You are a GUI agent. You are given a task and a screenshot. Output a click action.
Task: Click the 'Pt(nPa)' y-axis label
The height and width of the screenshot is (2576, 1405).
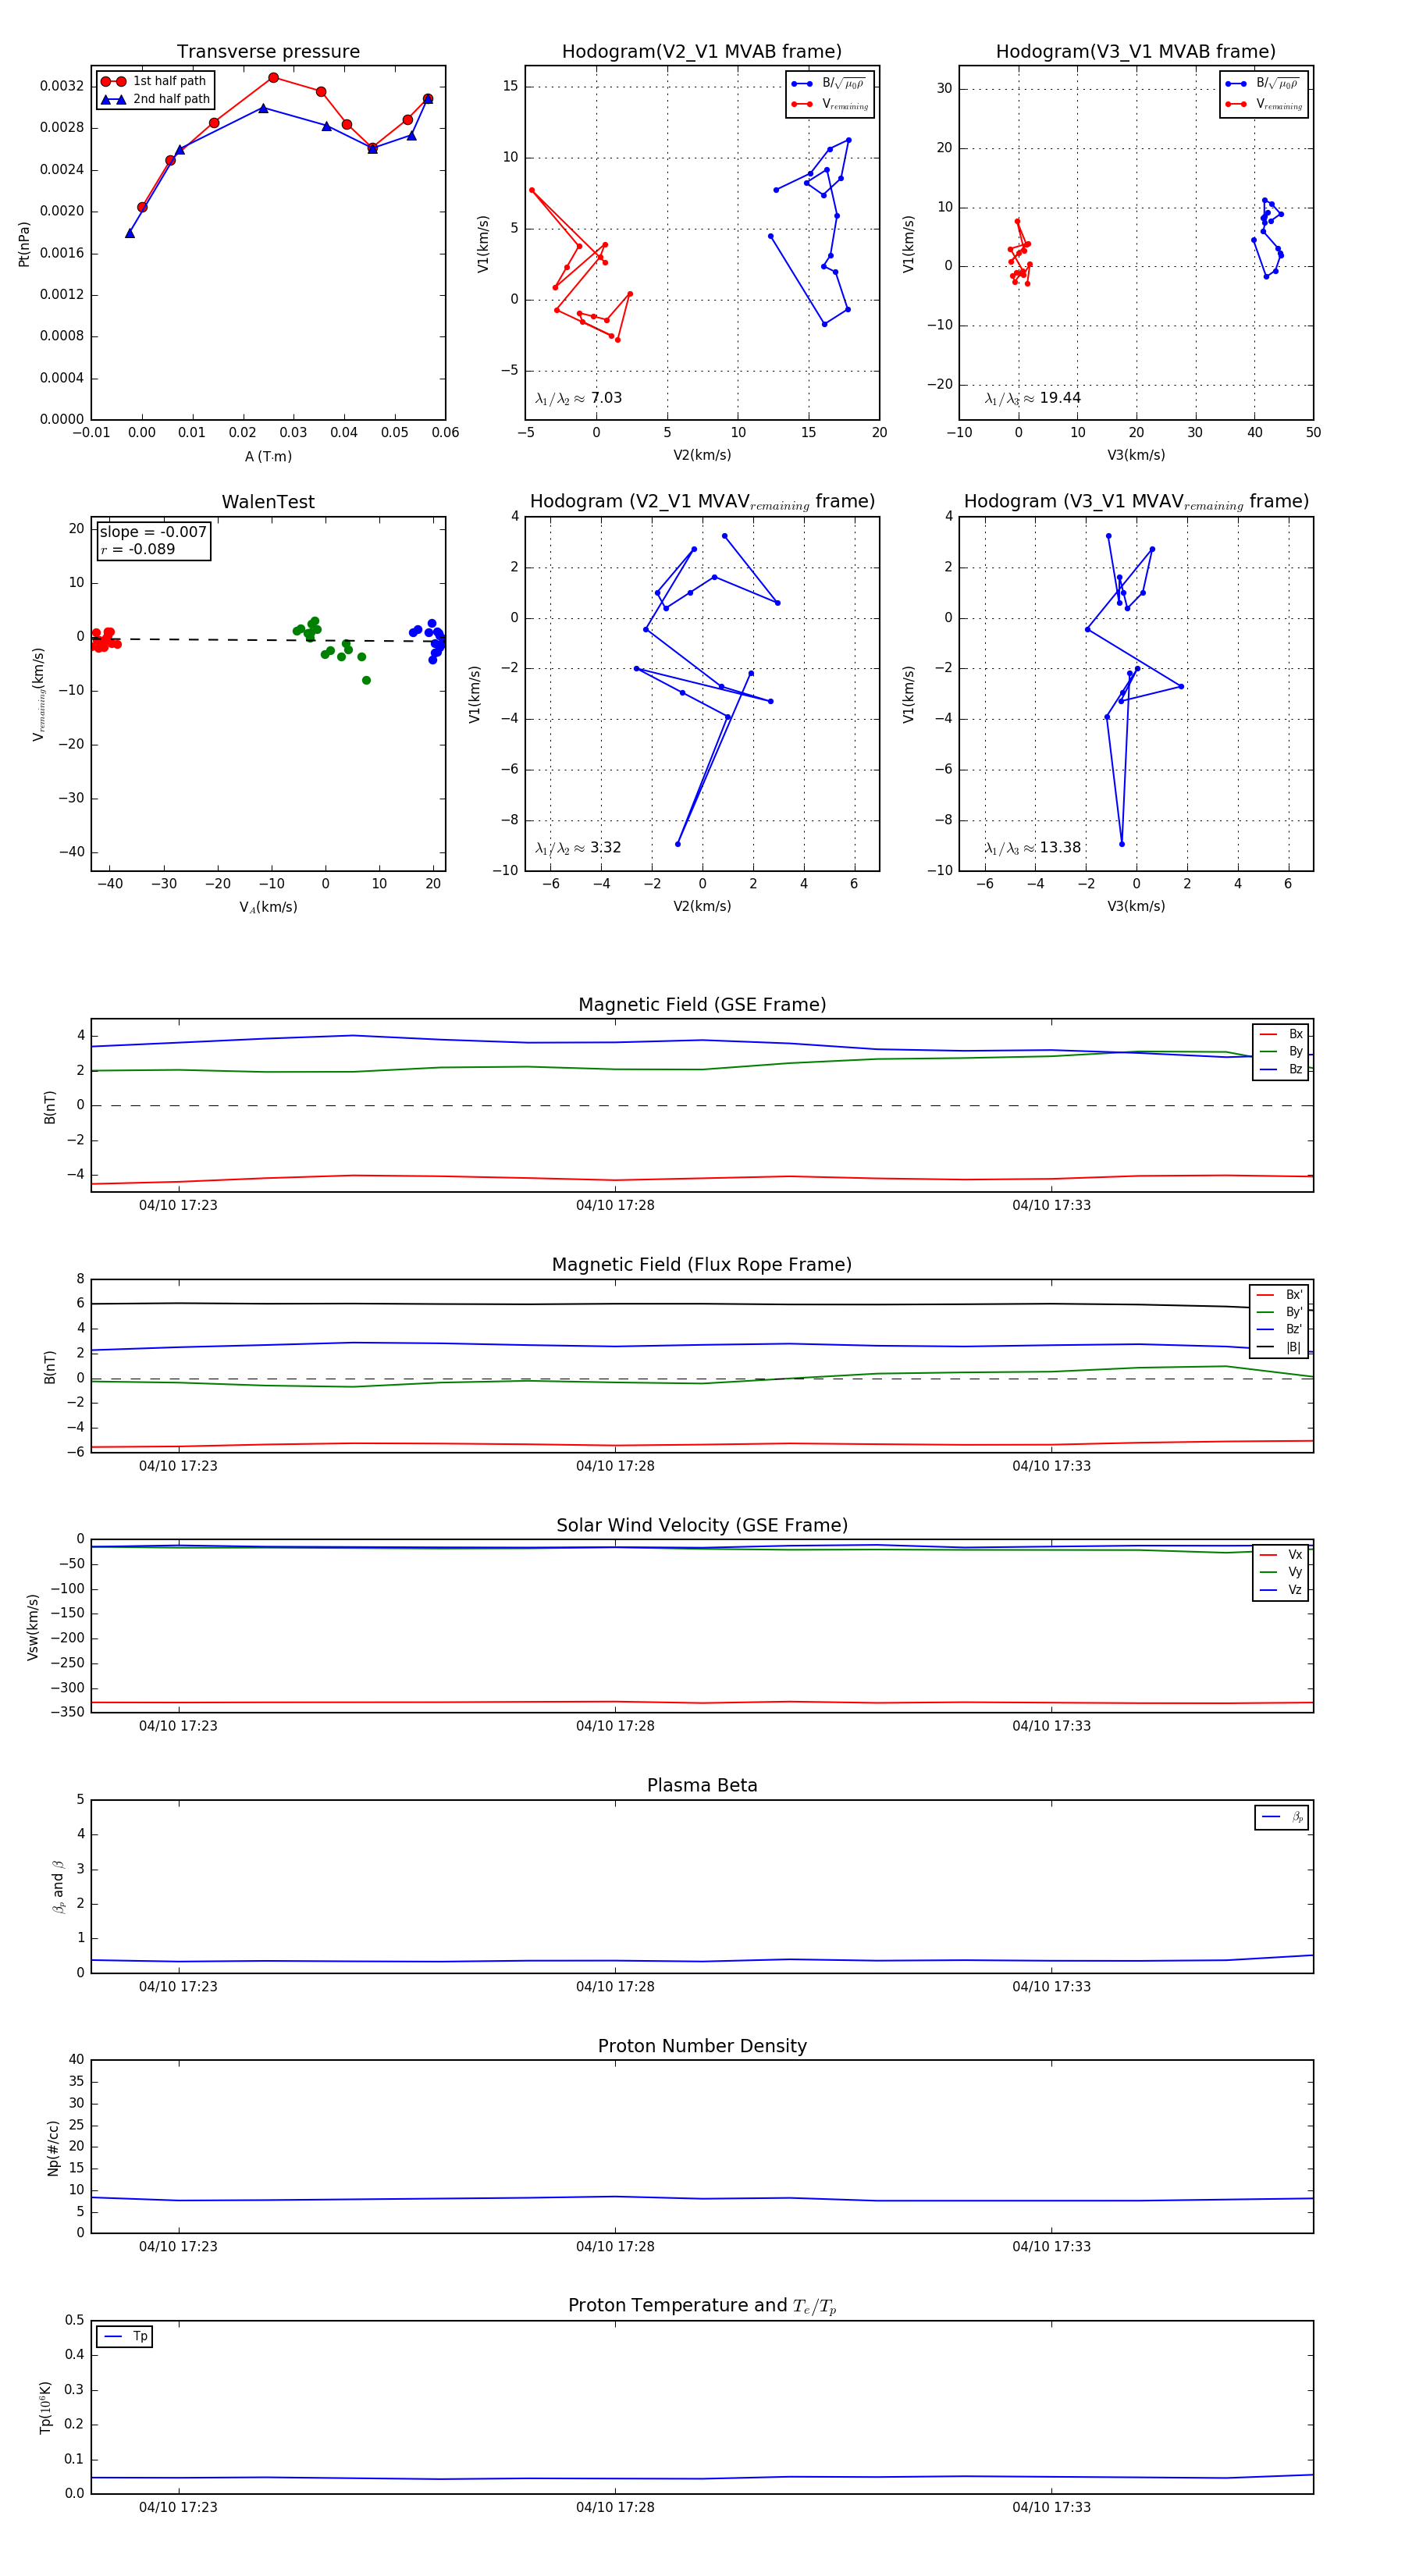pos(24,244)
